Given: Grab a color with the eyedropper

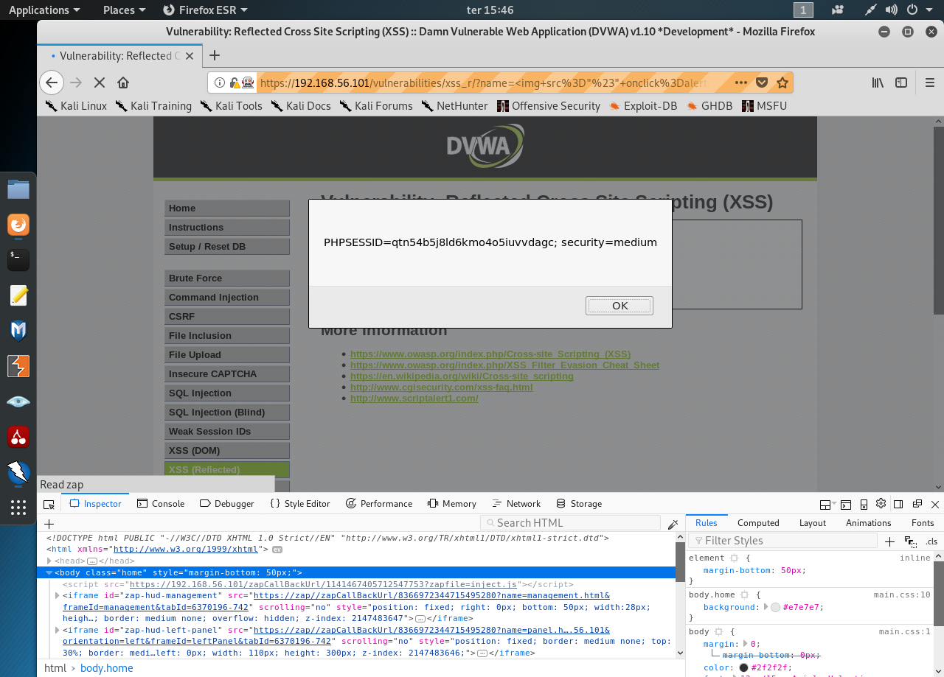Looking at the screenshot, I should [x=673, y=523].
